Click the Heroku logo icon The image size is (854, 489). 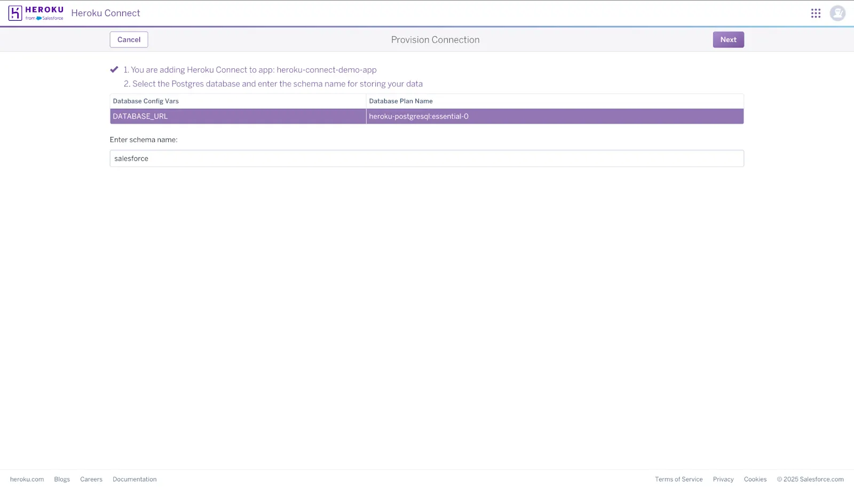pyautogui.click(x=14, y=13)
